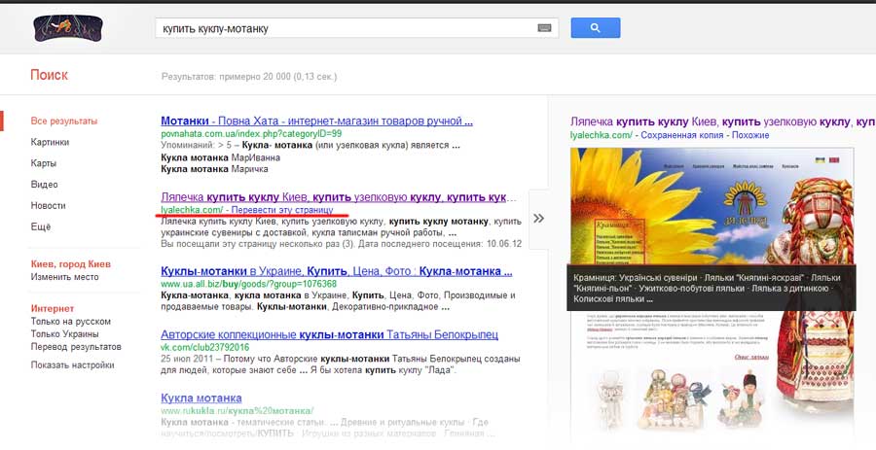Click the results count text примерно 20 000
This screenshot has height=450, width=876.
click(x=249, y=77)
